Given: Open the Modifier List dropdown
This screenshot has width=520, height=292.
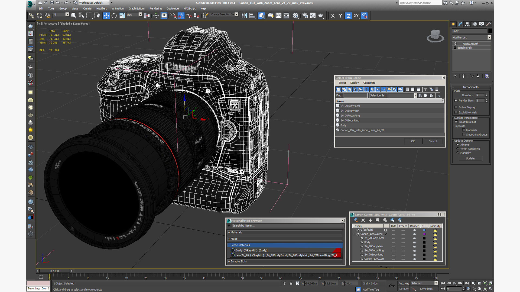Looking at the screenshot, I should point(472,37).
